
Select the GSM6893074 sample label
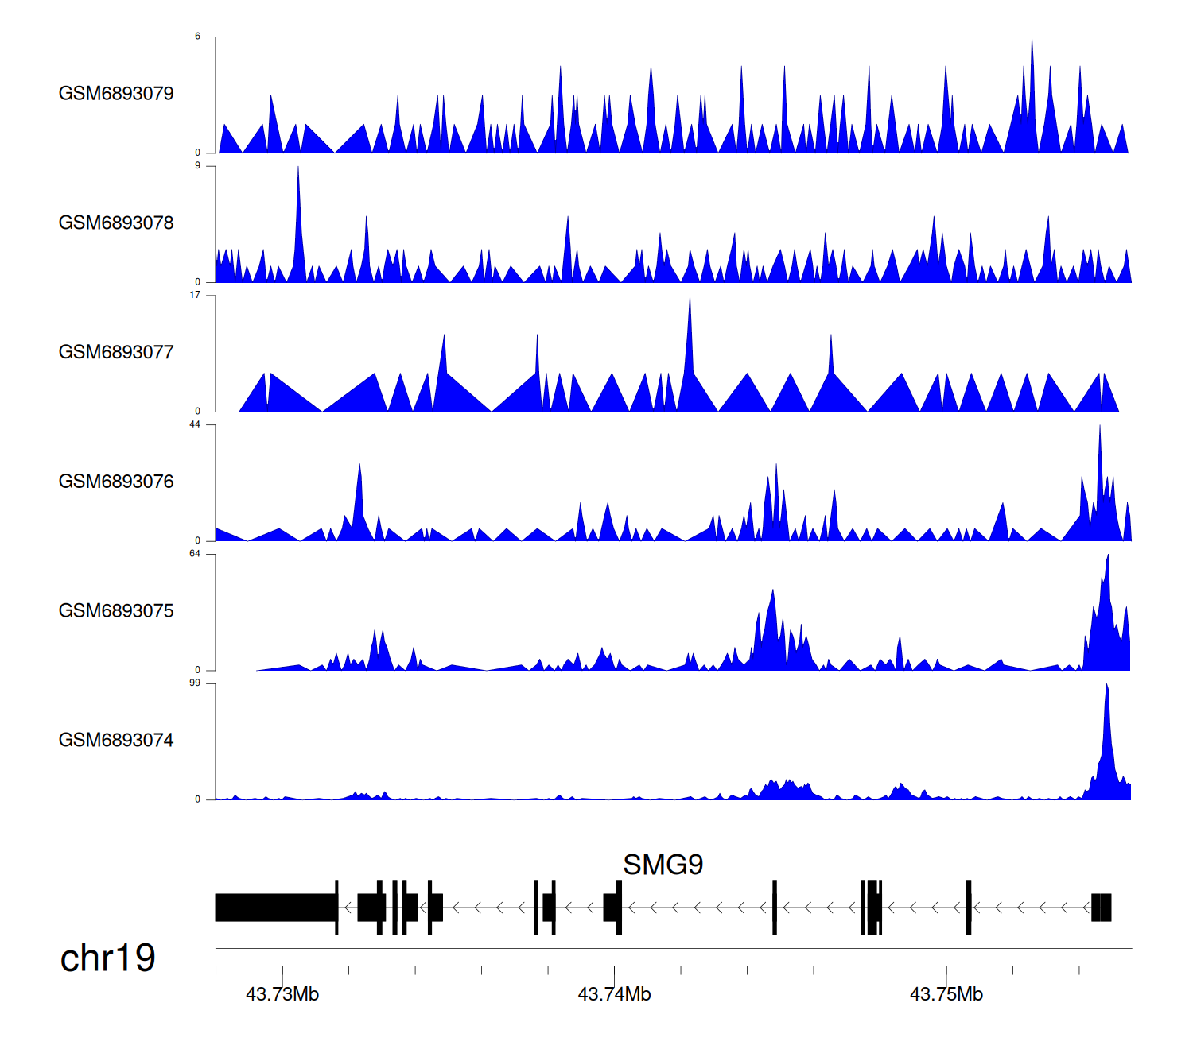[x=116, y=741]
